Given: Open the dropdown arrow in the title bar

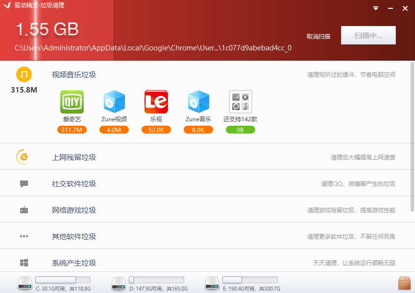Looking at the screenshot, I should coord(376,8).
